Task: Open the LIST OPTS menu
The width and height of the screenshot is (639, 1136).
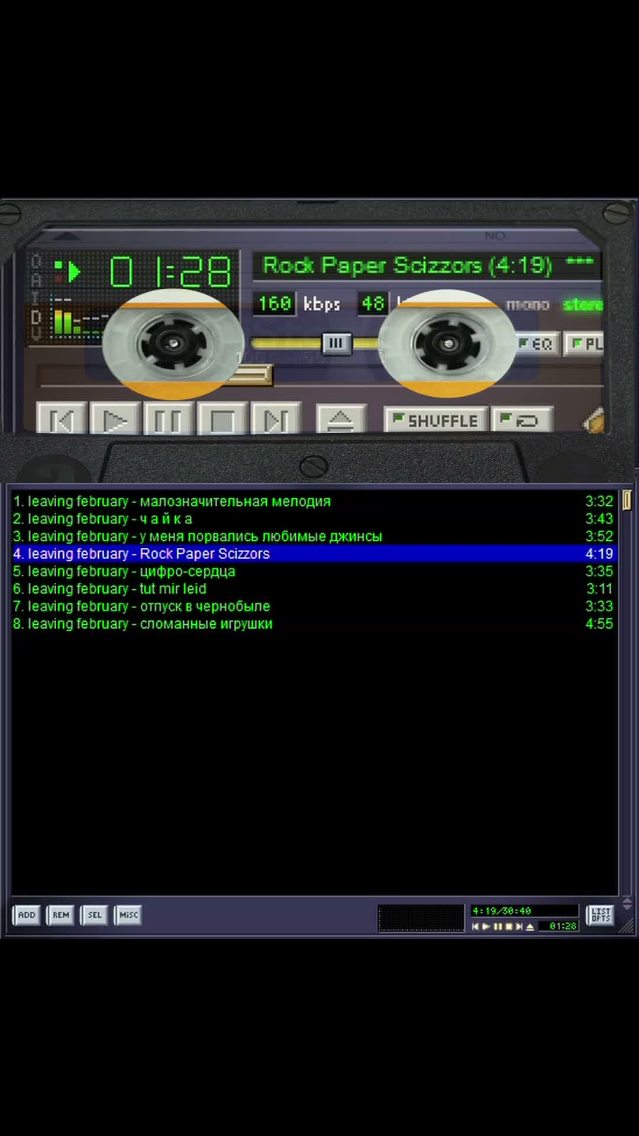Action: 601,915
